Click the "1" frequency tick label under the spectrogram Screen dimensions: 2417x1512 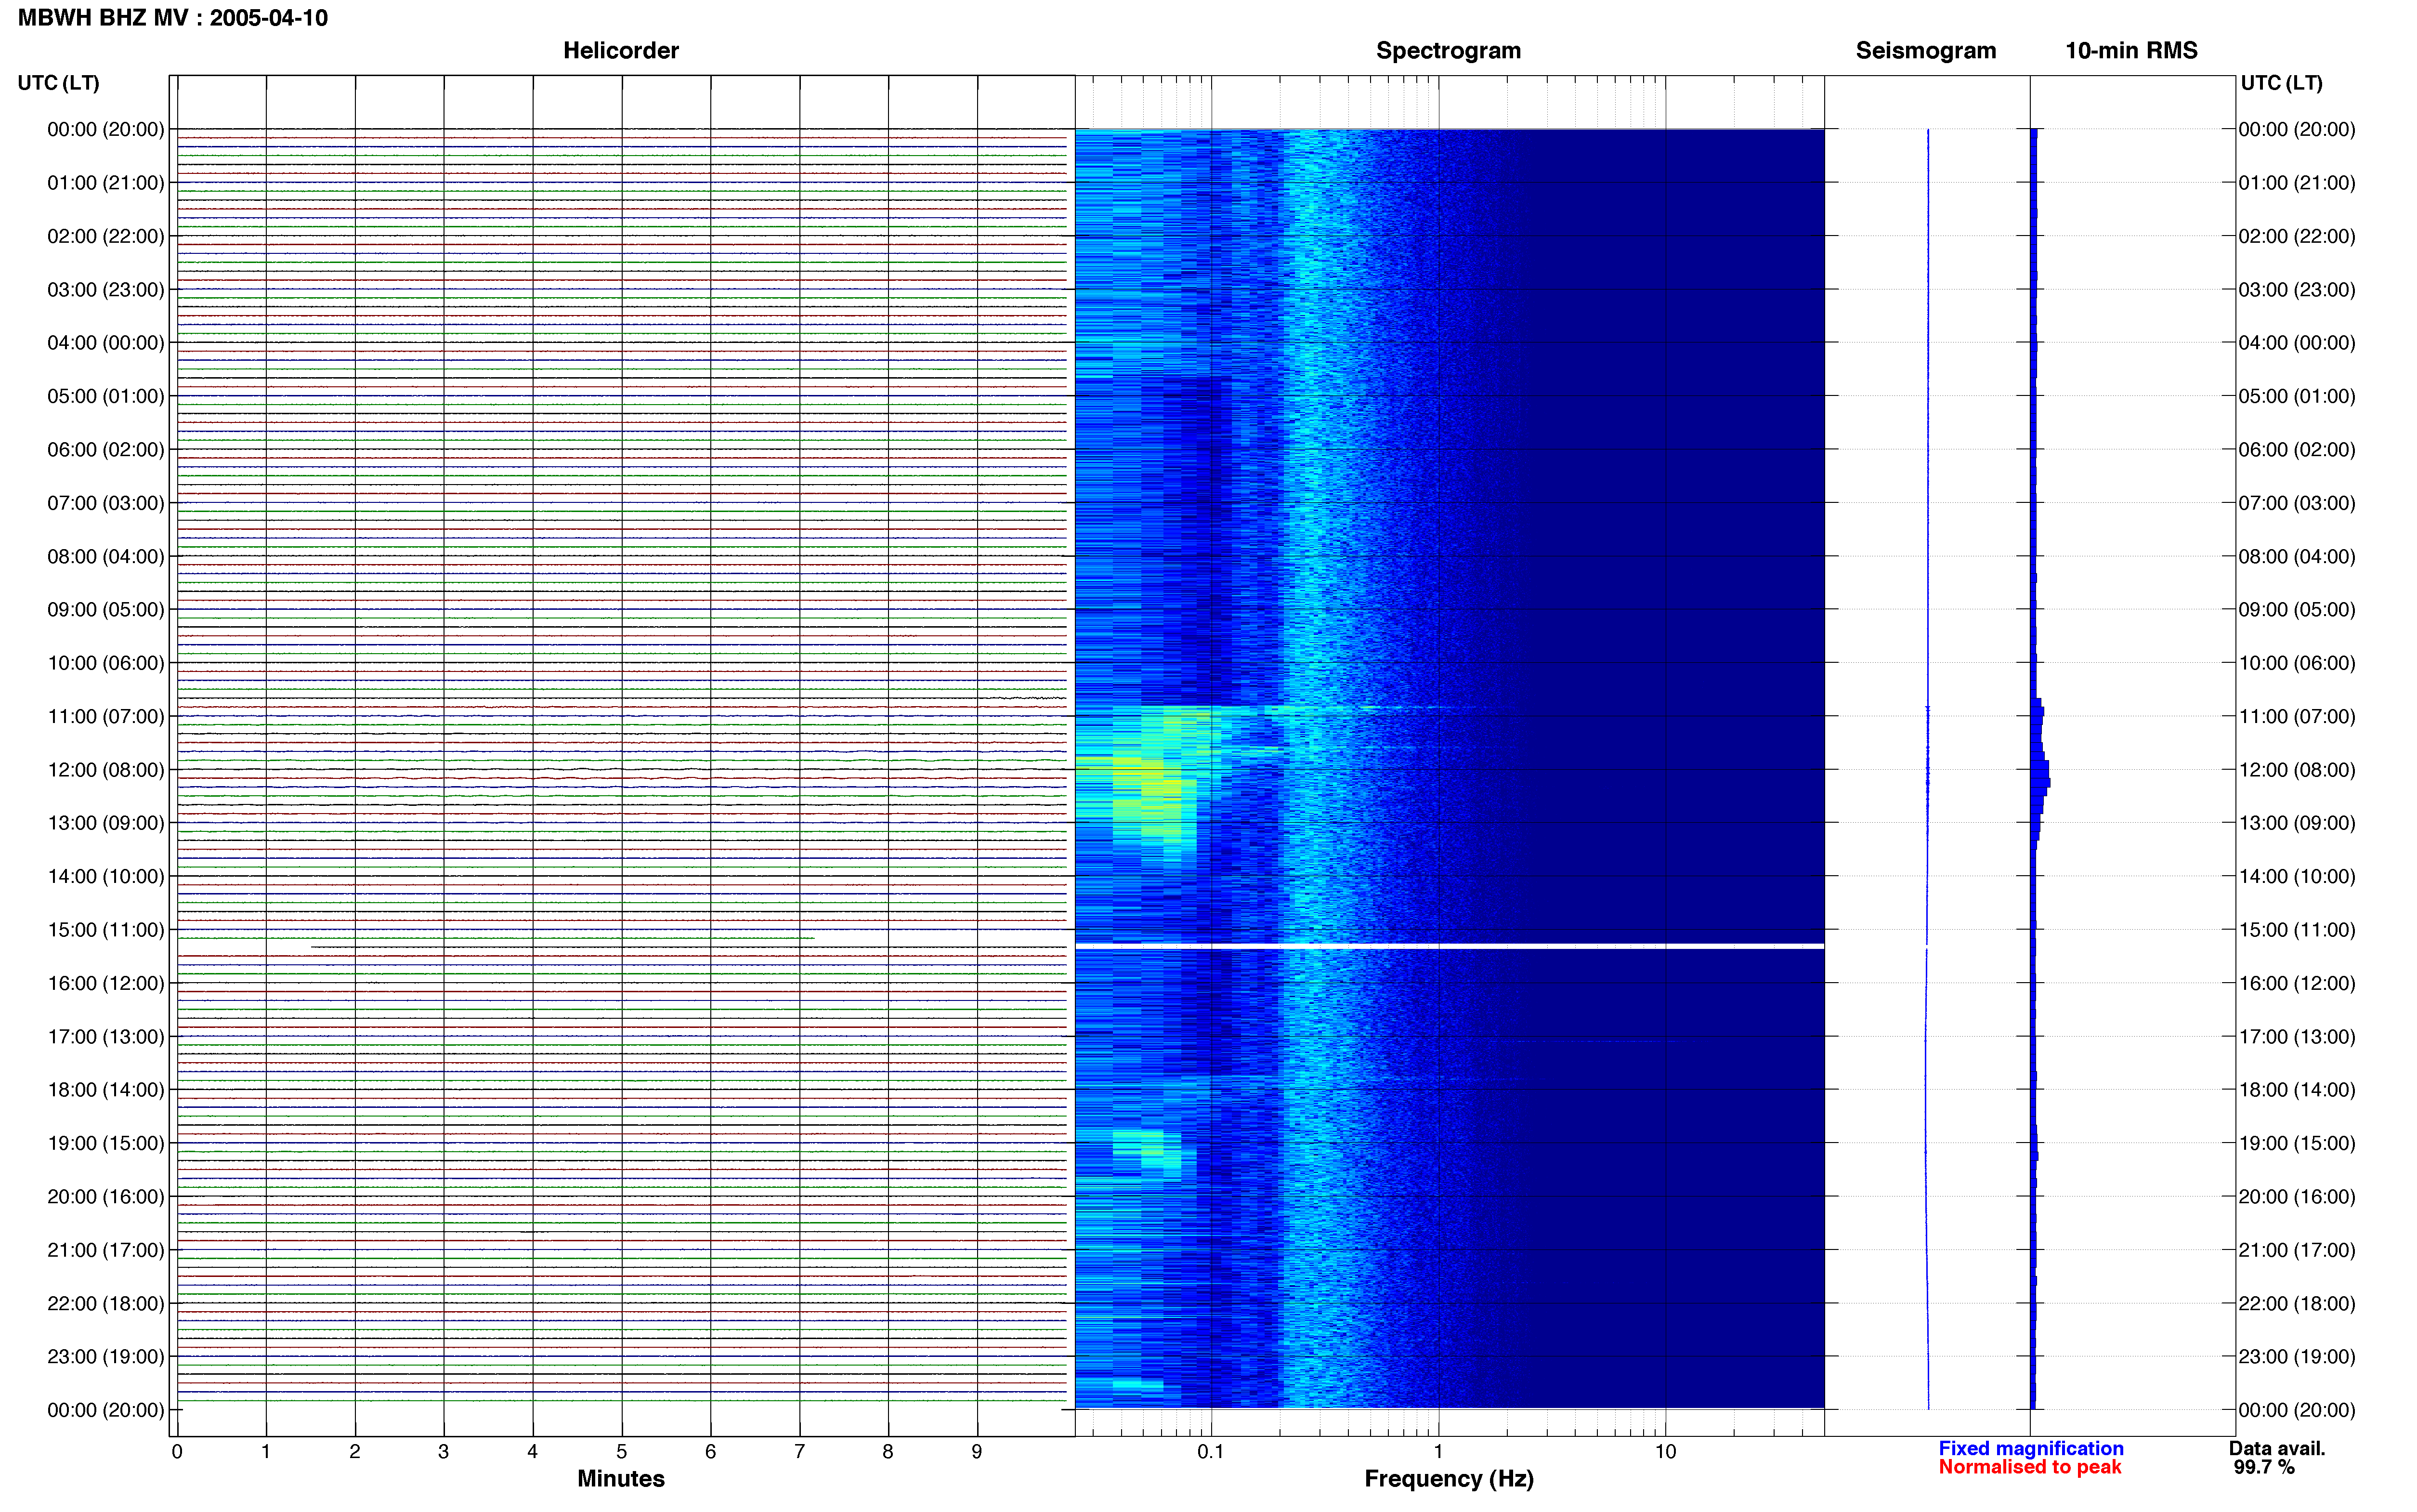(x=1438, y=1451)
